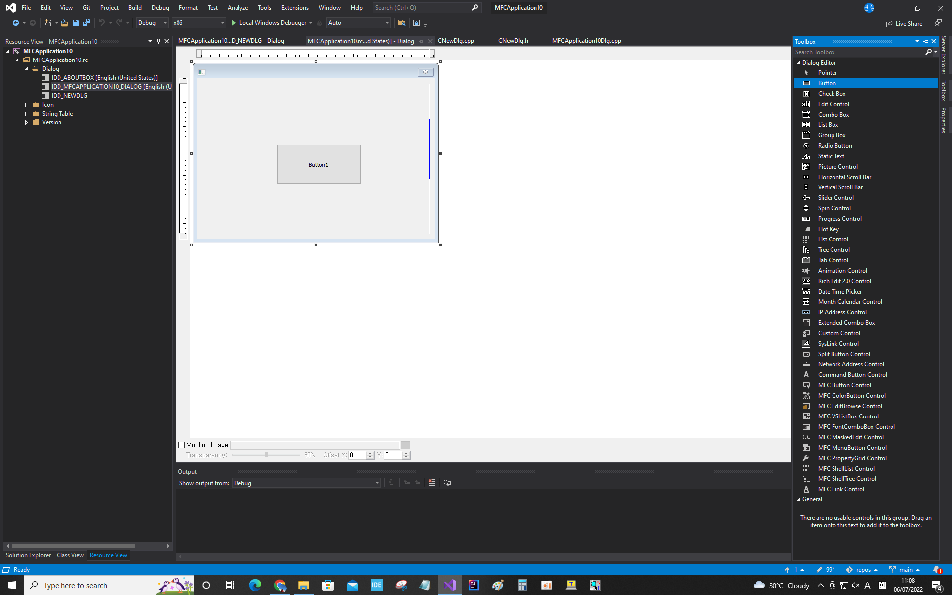This screenshot has width=952, height=595.
Task: Click the main git branch indicator
Action: [x=905, y=570]
